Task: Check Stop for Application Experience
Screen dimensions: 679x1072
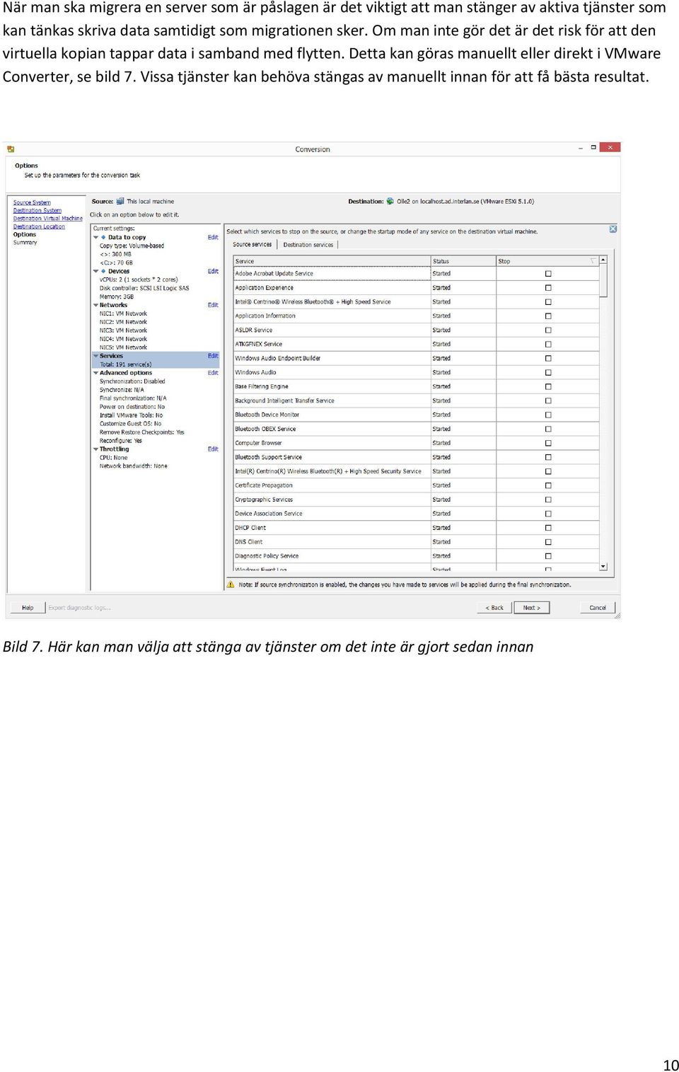Action: [548, 288]
